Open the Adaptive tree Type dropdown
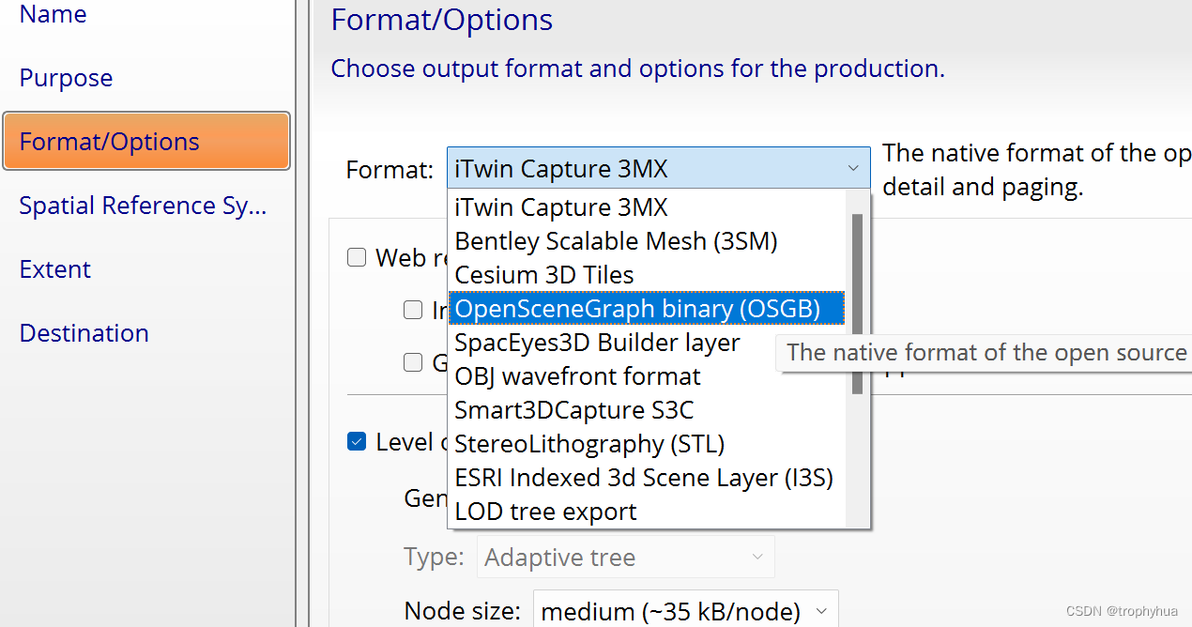Image resolution: width=1192 pixels, height=627 pixels. tap(626, 557)
